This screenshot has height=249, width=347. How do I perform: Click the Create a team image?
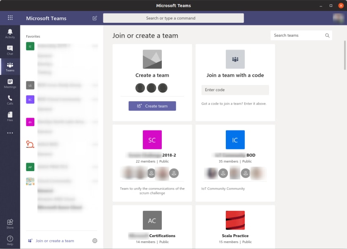tap(152, 59)
